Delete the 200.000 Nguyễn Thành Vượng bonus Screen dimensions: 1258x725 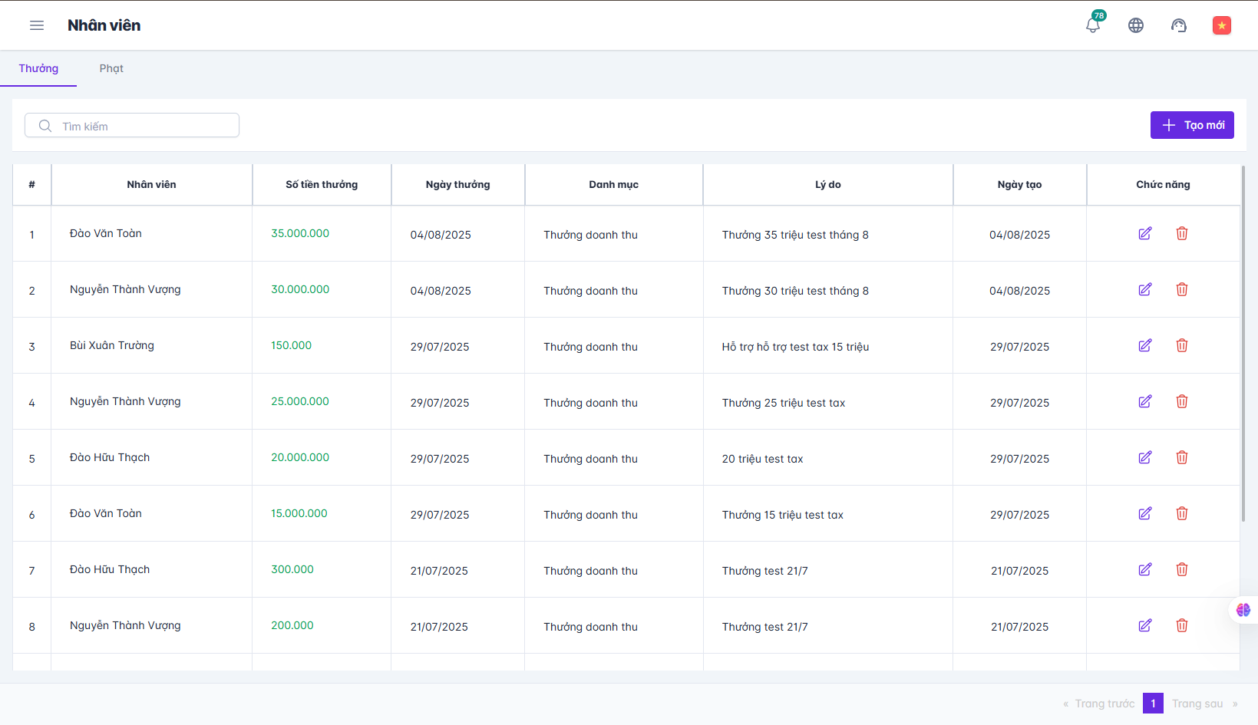pyautogui.click(x=1182, y=626)
